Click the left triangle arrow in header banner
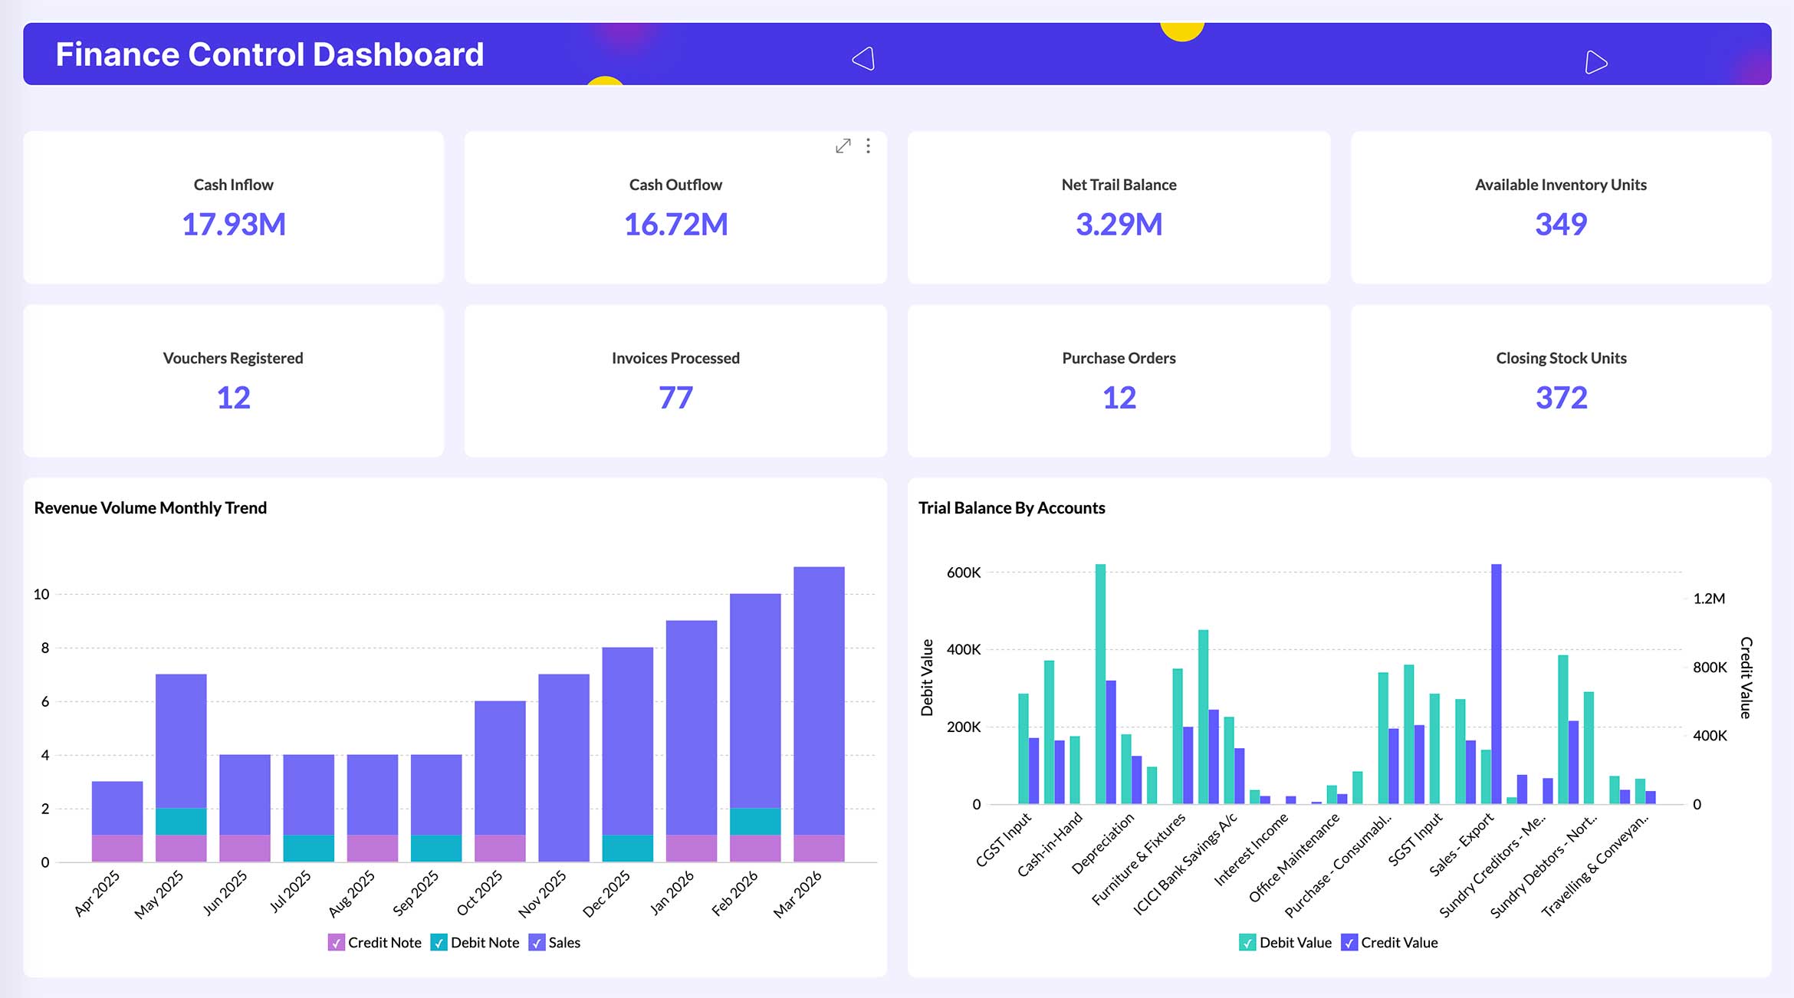Viewport: 1794px width, 998px height. click(x=864, y=59)
